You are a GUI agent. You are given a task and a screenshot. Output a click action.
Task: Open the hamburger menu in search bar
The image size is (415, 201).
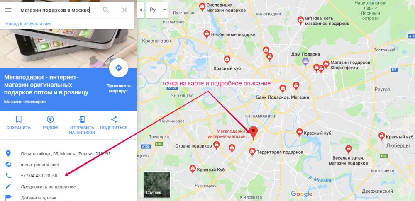[x=8, y=10]
